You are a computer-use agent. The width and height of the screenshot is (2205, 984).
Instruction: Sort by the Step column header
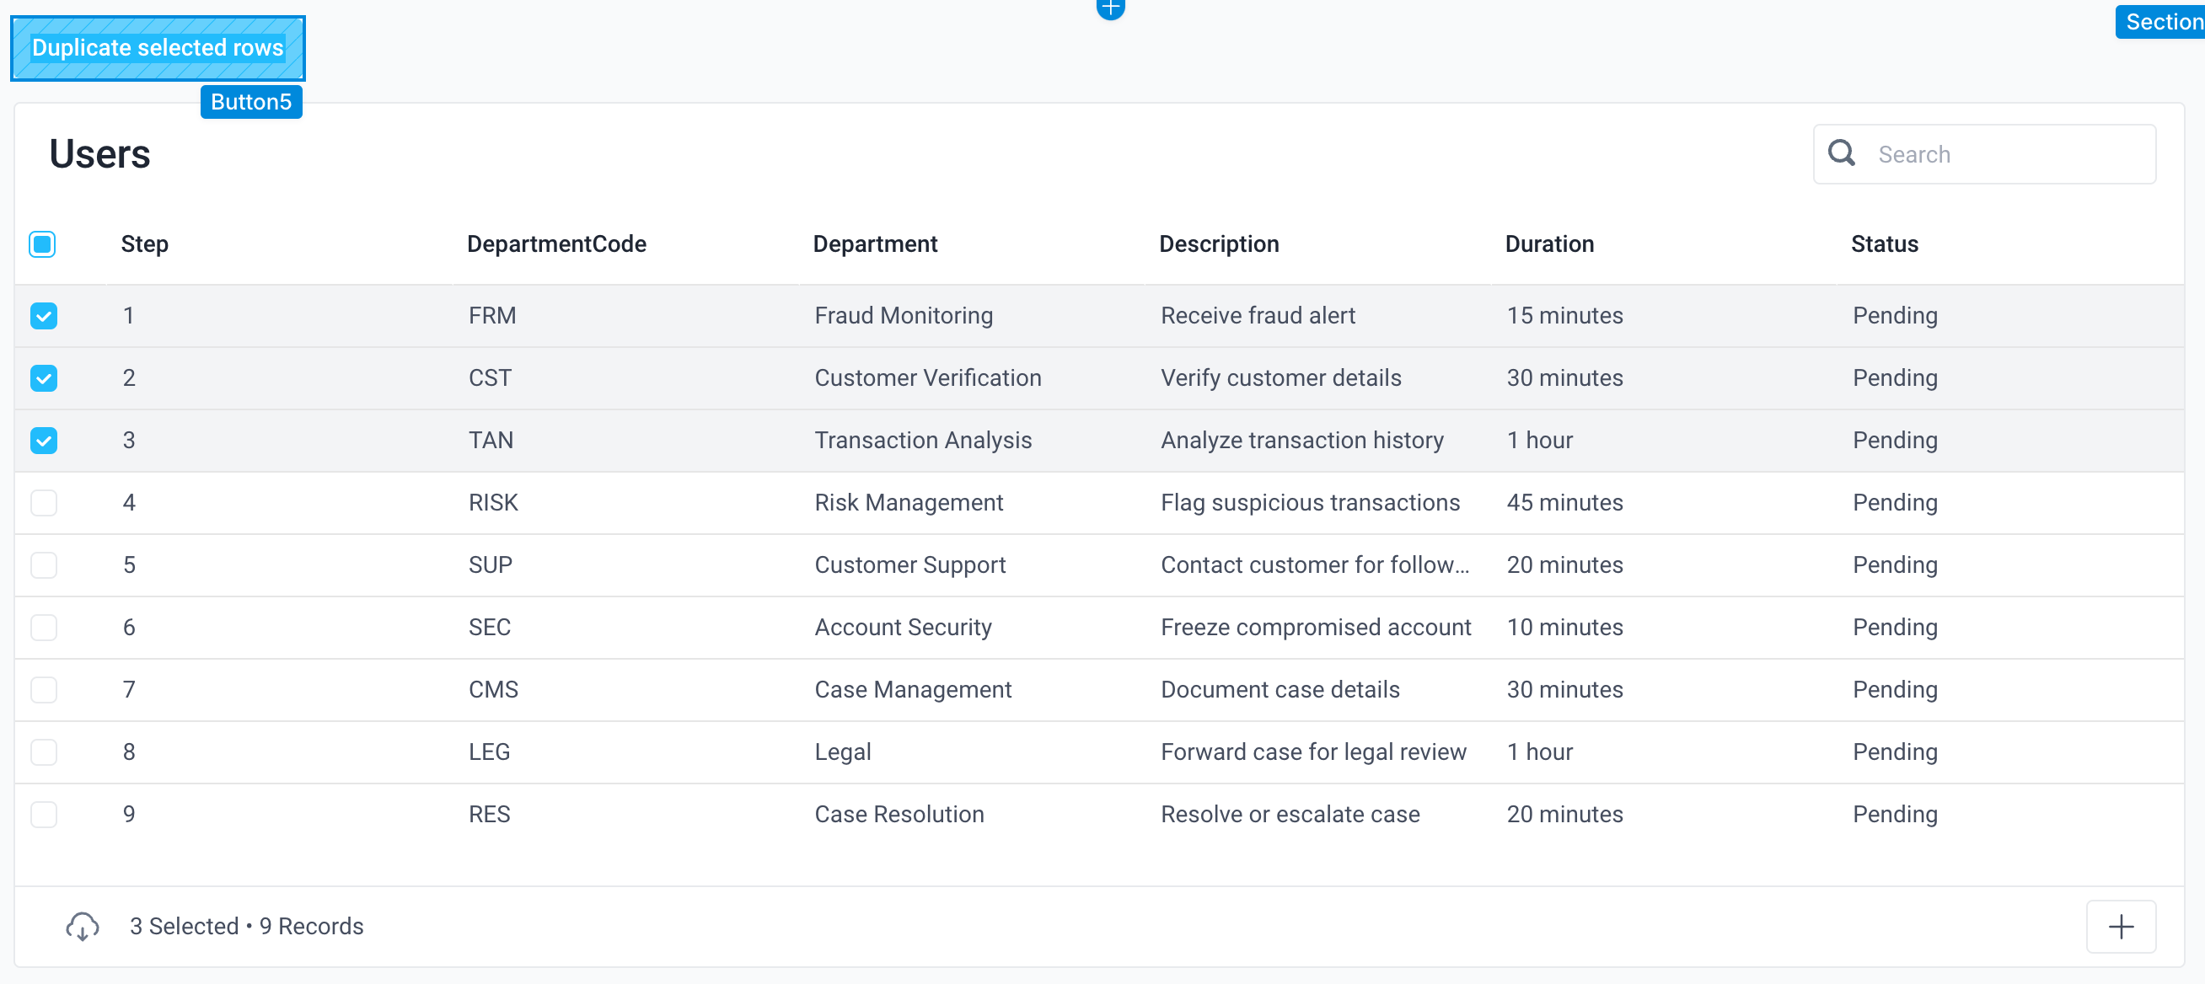(x=145, y=243)
